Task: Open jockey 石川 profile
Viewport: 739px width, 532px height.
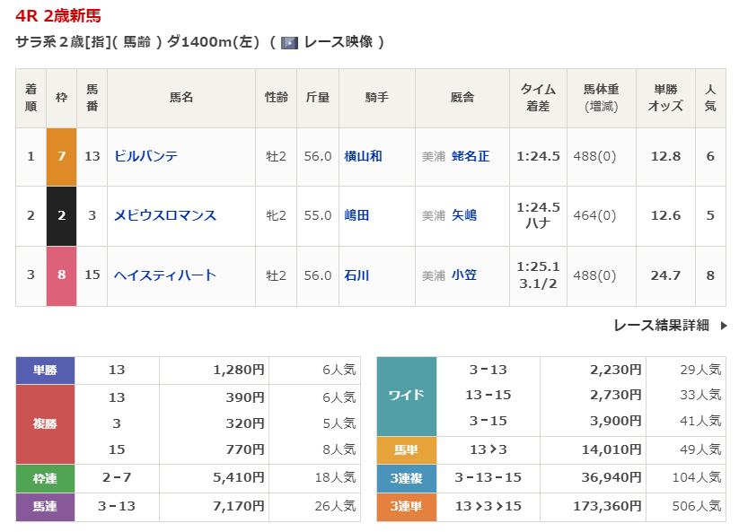Action: click(x=356, y=275)
